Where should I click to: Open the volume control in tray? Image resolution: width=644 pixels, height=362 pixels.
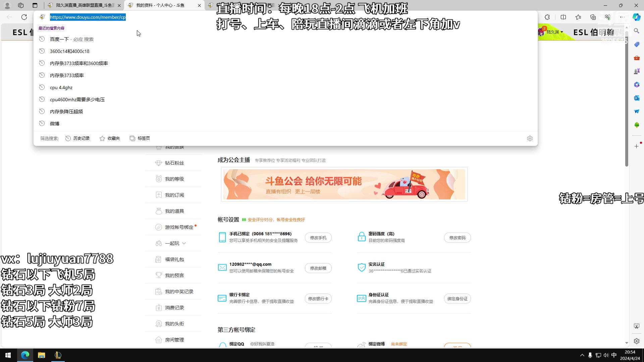(x=606, y=355)
